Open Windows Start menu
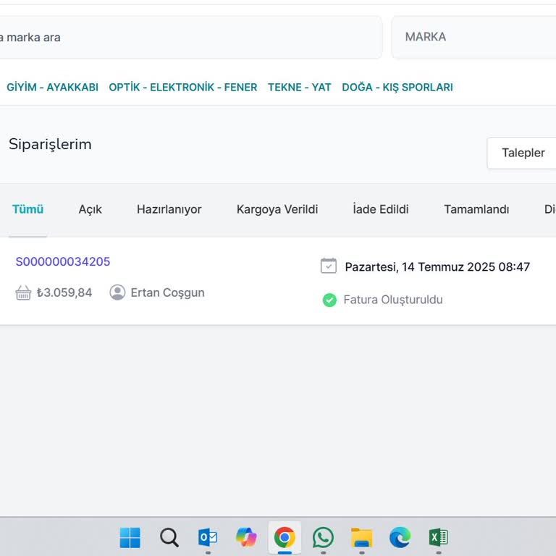The image size is (556, 556). [130, 537]
